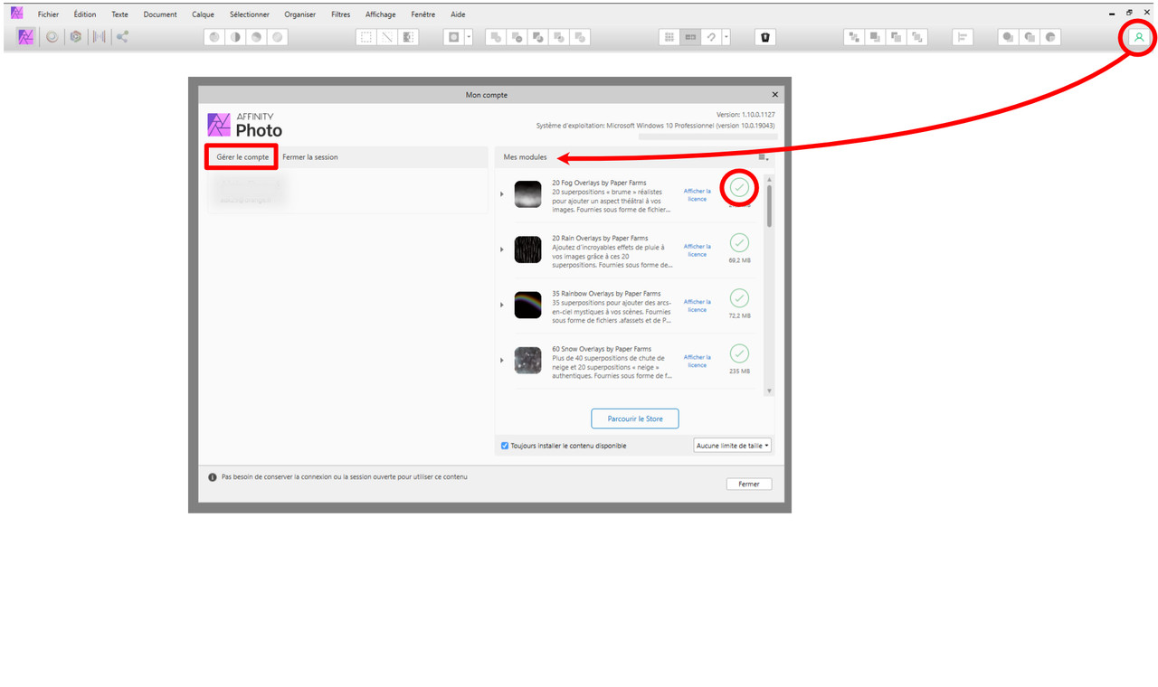Viewport: 1158px width, 687px height.
Task: Open the Fichier menu
Action: [x=48, y=14]
